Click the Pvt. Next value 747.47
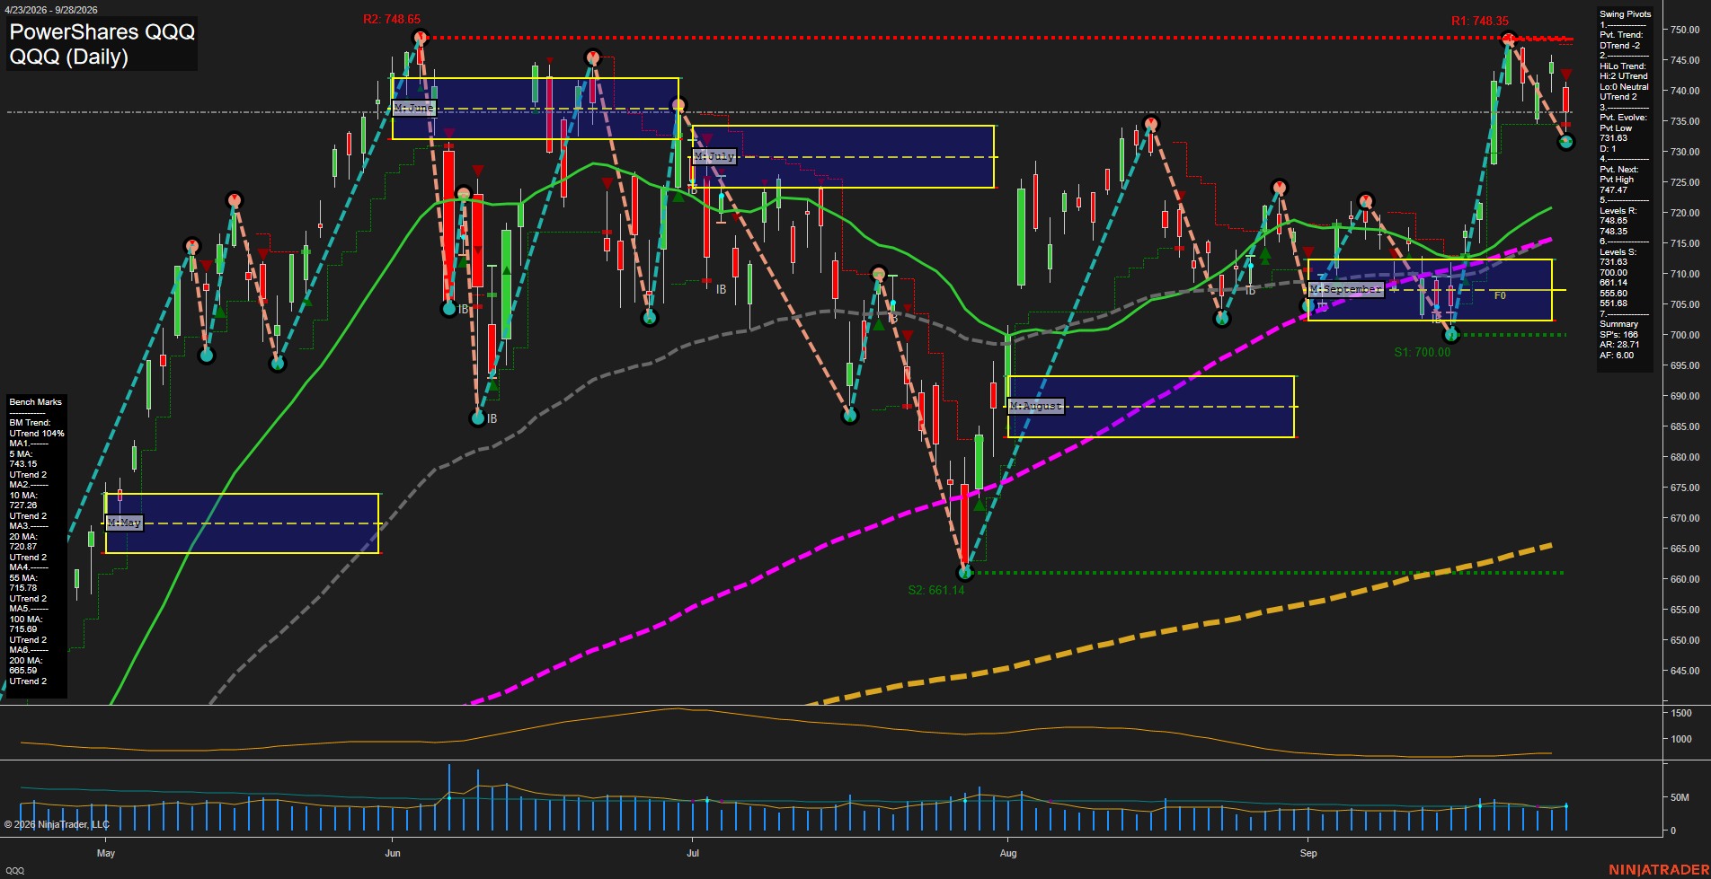This screenshot has width=1711, height=879. [1614, 189]
